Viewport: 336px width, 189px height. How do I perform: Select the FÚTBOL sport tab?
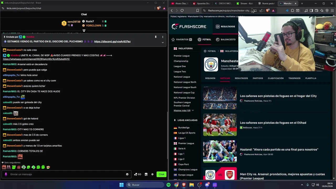pyautogui.click(x=204, y=39)
